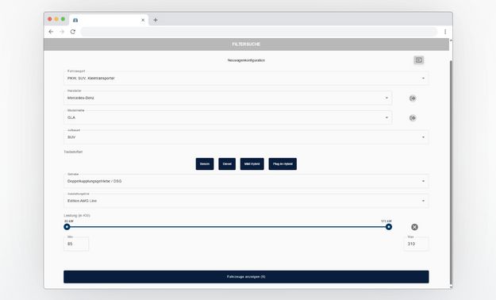Open the Edition AMG Line dropdown
Screen dimensions: 496x300
[246, 201]
